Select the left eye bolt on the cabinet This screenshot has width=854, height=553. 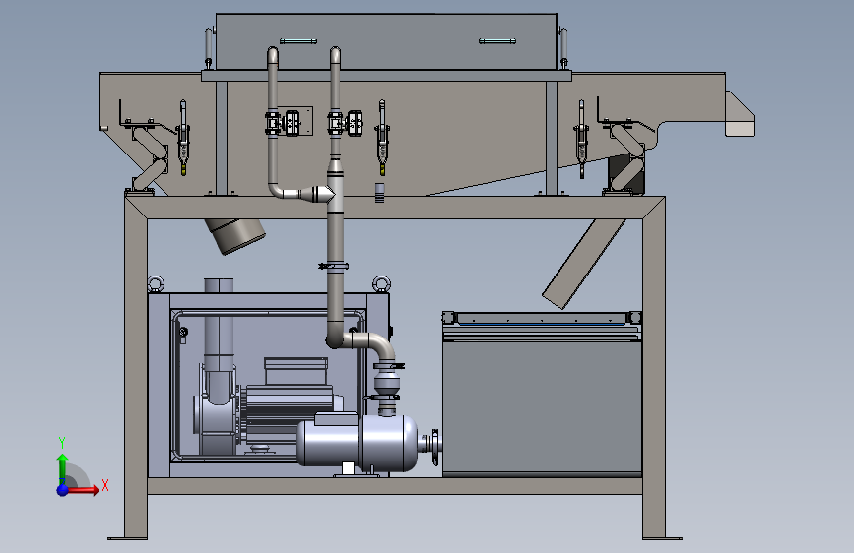tap(156, 284)
